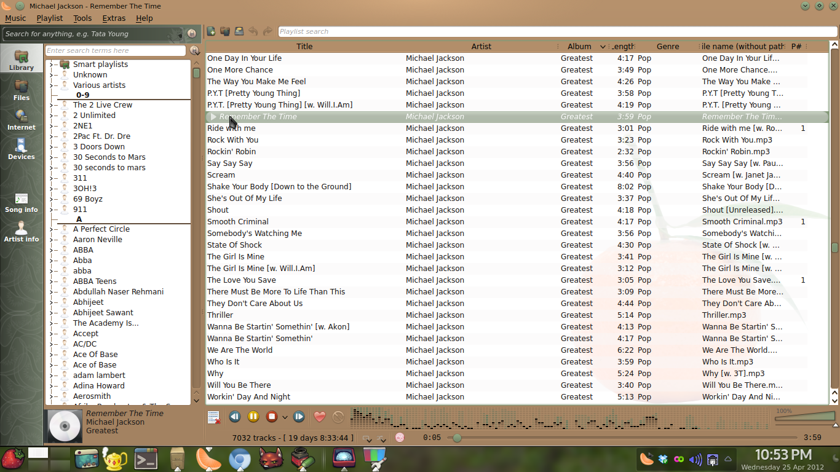Viewport: 840px width, 472px height.
Task: Select Ace Of Base in the library tree
Action: pyautogui.click(x=95, y=355)
